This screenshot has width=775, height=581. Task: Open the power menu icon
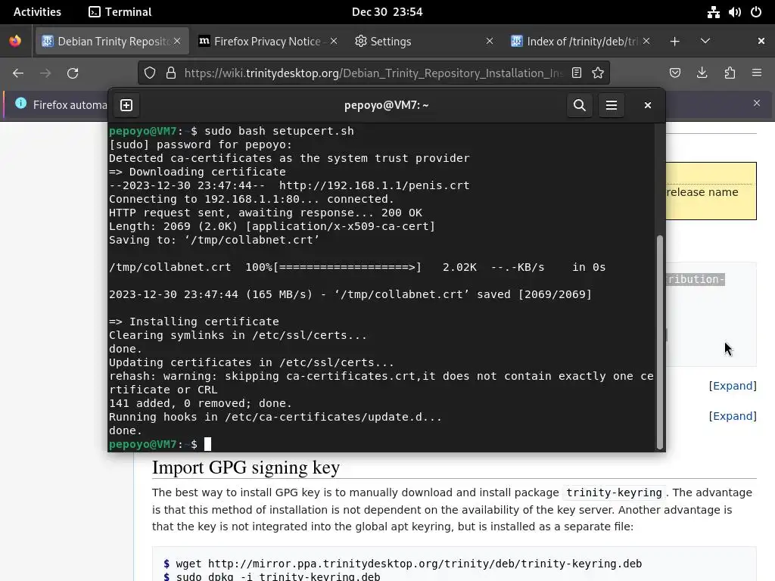coord(756,12)
